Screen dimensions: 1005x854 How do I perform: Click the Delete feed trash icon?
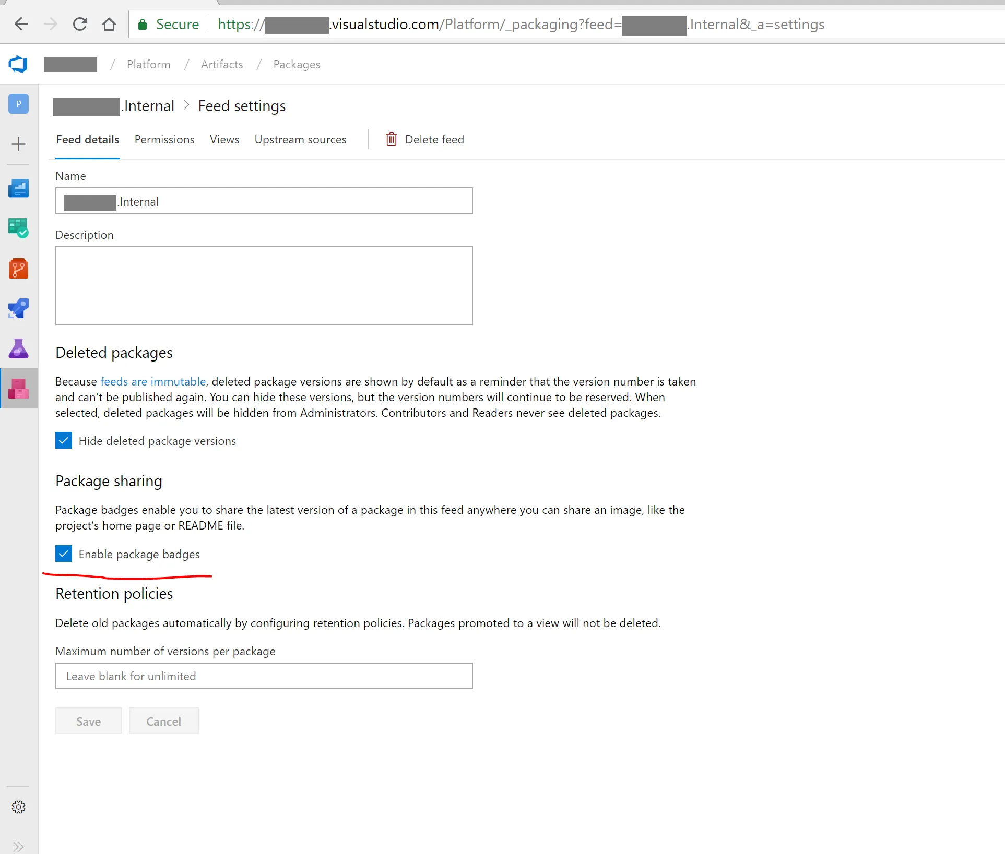point(391,139)
